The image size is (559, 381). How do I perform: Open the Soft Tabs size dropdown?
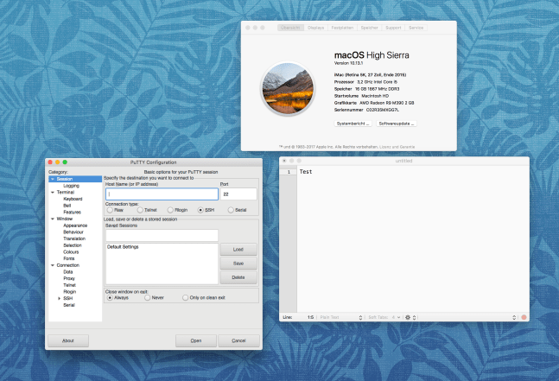coord(384,317)
